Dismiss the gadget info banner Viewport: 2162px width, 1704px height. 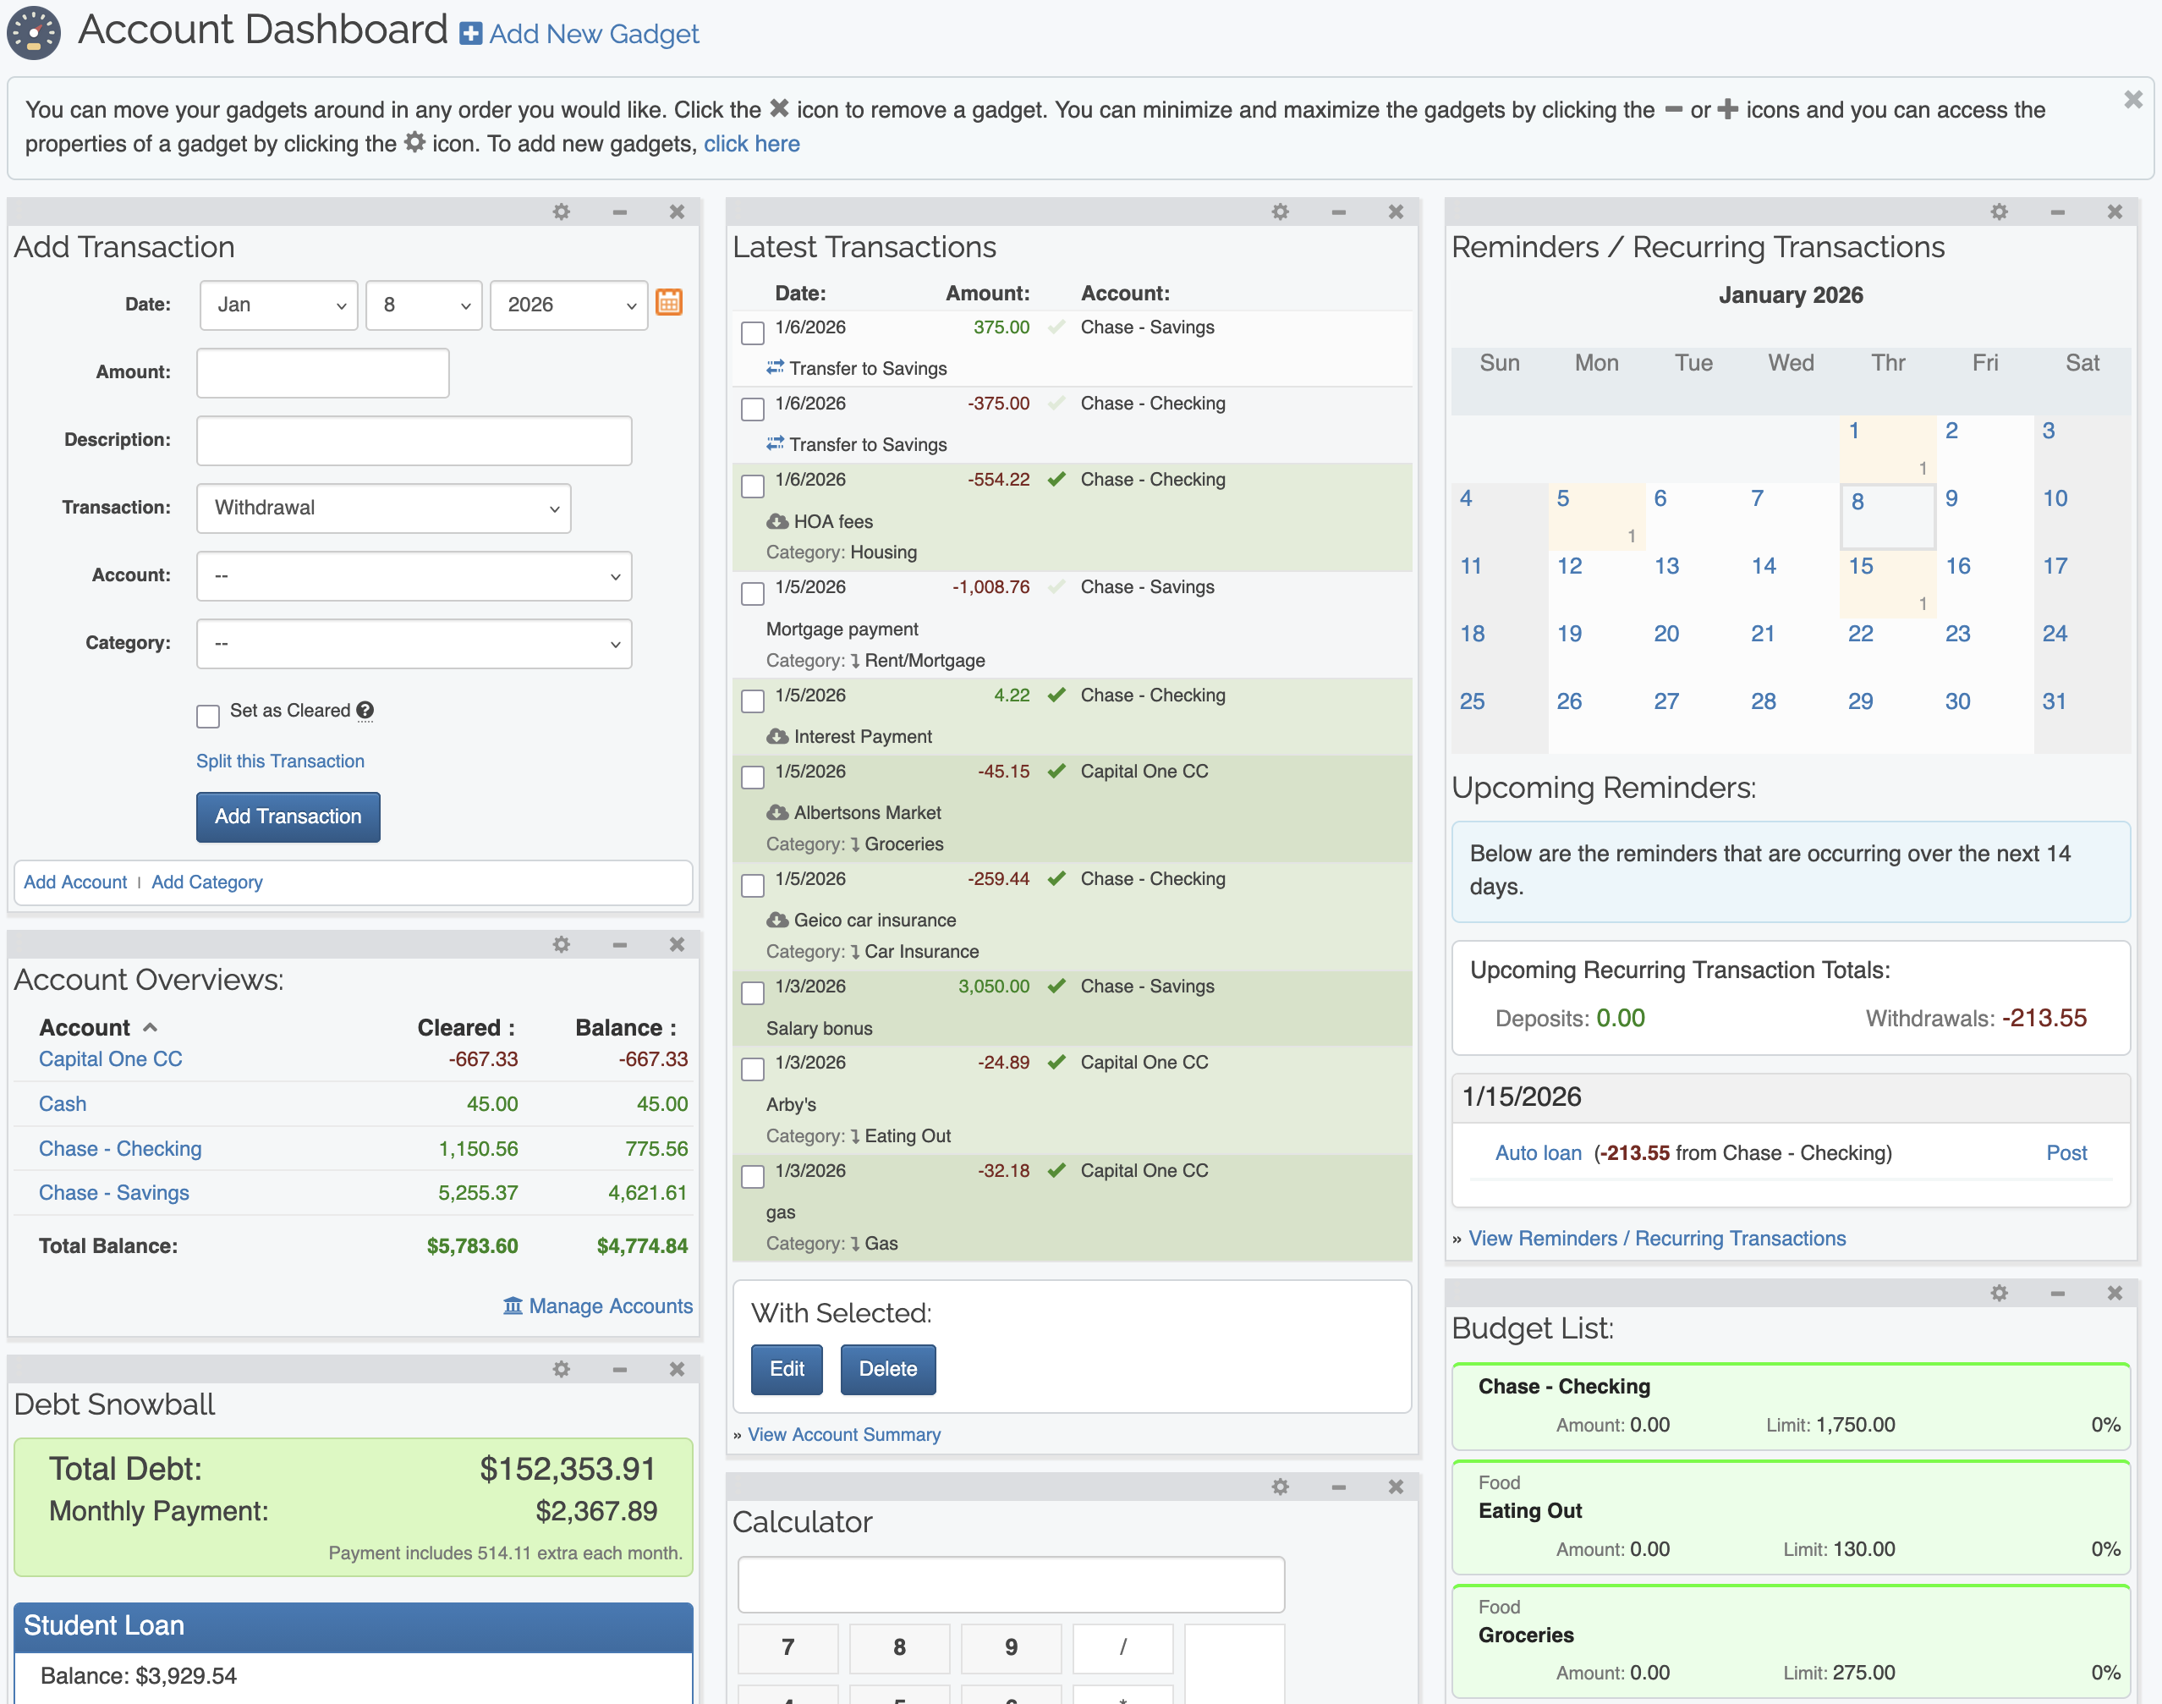(x=2133, y=100)
